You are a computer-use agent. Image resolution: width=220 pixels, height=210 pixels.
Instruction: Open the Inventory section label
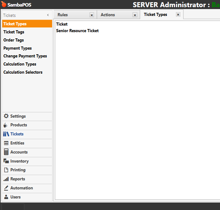(19, 161)
